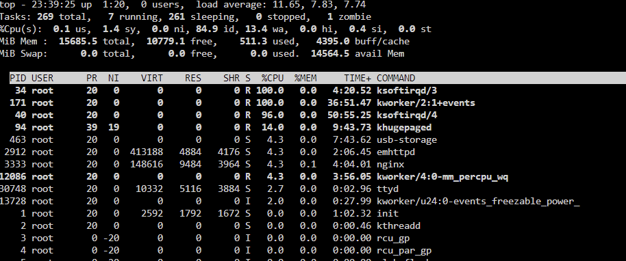
Task: Click the USER column header
Action: [x=42, y=78]
